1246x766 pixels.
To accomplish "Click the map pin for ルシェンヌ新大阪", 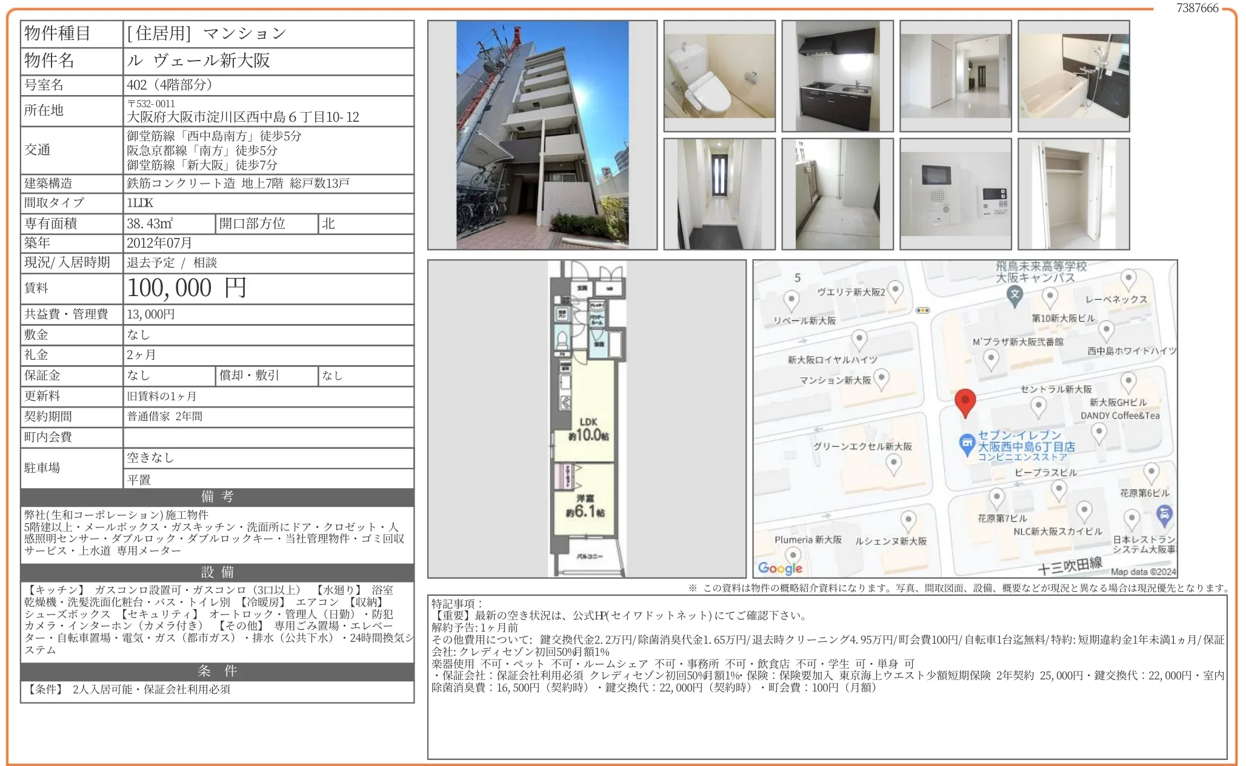I will tap(908, 520).
